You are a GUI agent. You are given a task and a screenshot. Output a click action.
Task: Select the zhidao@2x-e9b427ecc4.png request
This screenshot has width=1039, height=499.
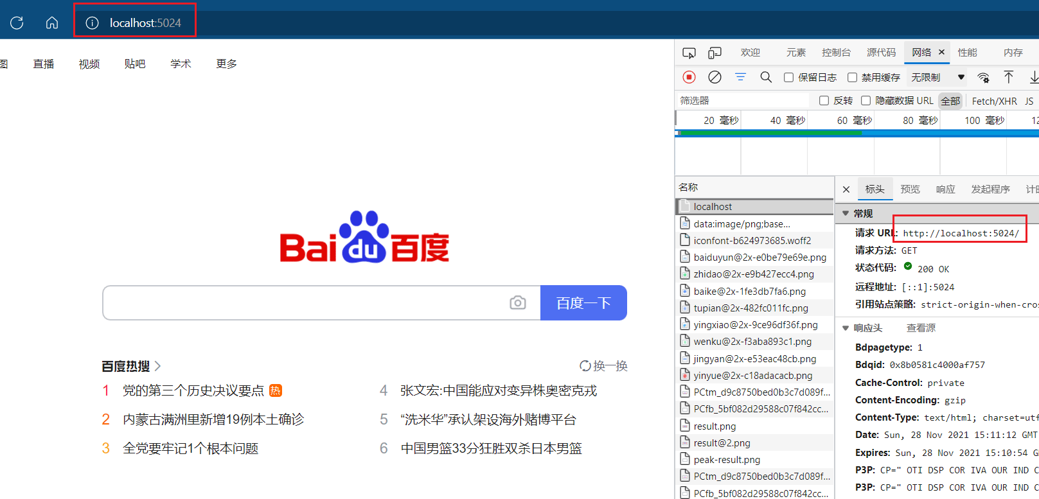click(x=754, y=274)
